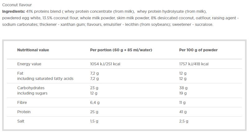Viewport: 250px width, 134px height.
Task: Click the "Per portion (60 g + 85 ml/water)" header
Action: click(121, 50)
